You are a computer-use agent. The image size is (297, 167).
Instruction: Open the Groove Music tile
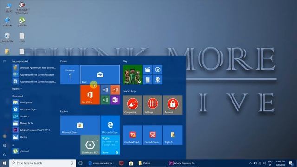158,70
